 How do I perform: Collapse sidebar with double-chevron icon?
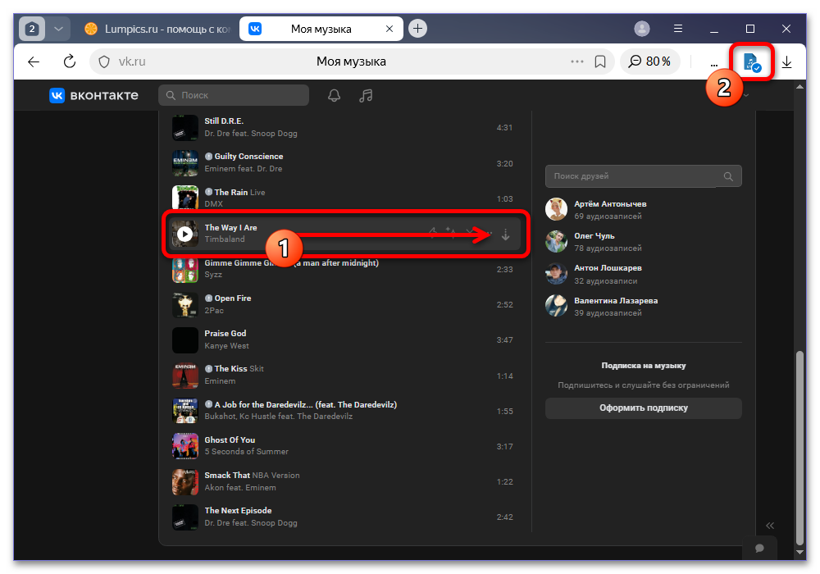coord(770,526)
